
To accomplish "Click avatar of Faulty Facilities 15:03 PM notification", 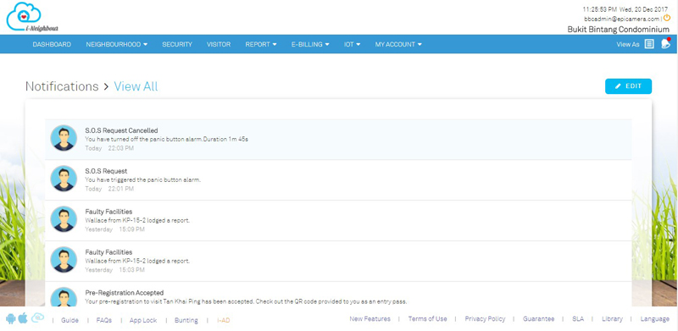I will pos(64,260).
